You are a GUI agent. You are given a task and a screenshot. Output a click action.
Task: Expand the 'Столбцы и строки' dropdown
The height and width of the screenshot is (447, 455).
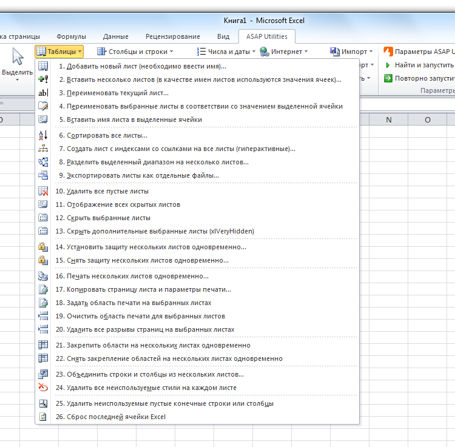coord(135,52)
